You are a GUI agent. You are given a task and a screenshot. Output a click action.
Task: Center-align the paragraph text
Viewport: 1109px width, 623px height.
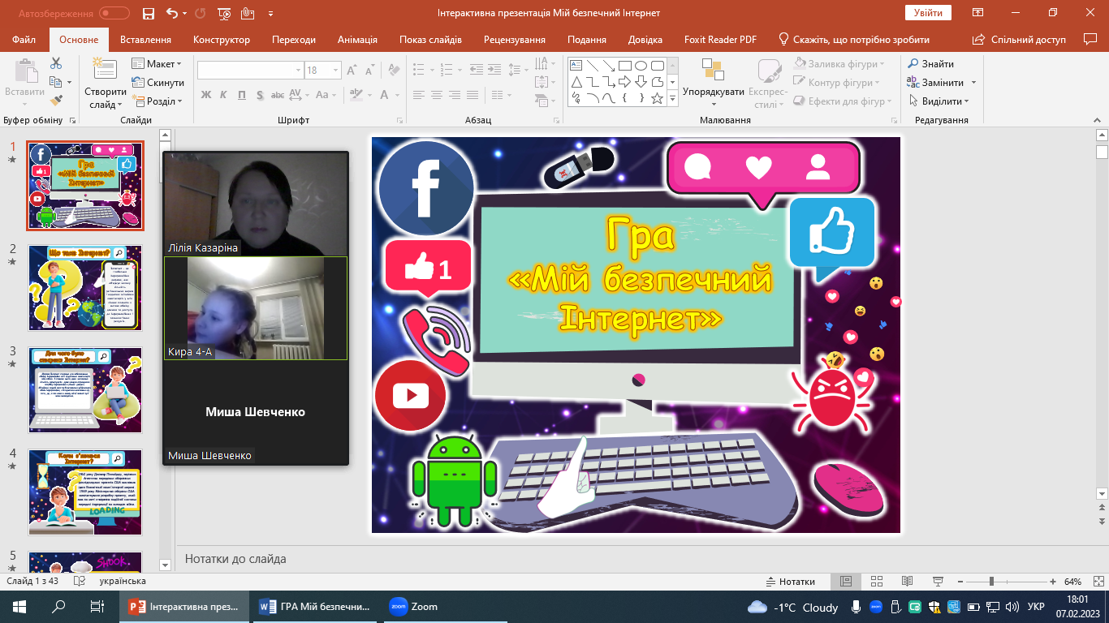pyautogui.click(x=437, y=95)
